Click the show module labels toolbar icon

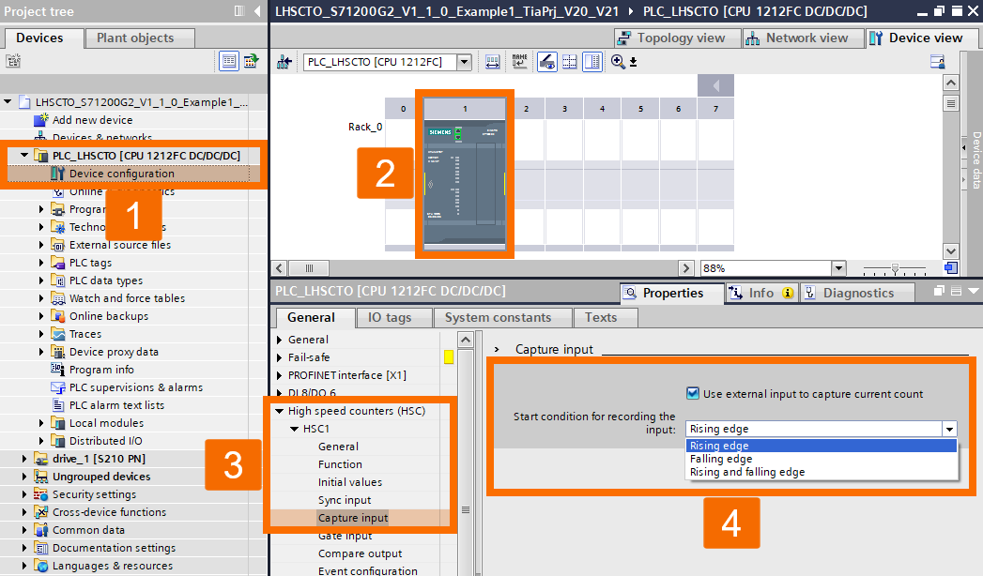coord(492,62)
